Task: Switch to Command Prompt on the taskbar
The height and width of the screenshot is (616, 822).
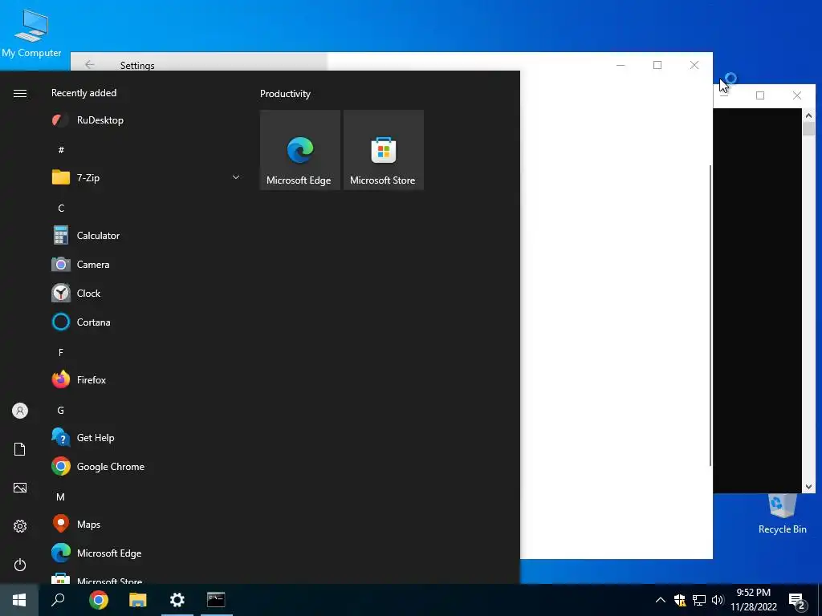Action: point(216,600)
